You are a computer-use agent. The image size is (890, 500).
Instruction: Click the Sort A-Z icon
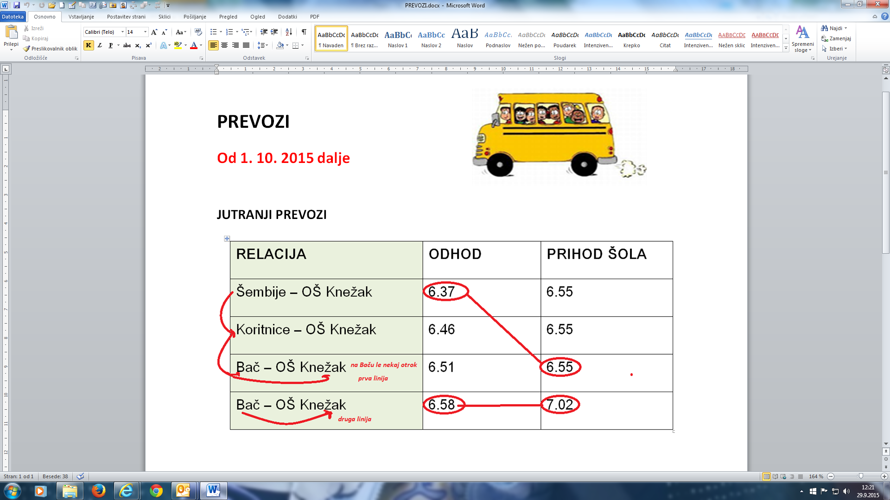click(289, 32)
